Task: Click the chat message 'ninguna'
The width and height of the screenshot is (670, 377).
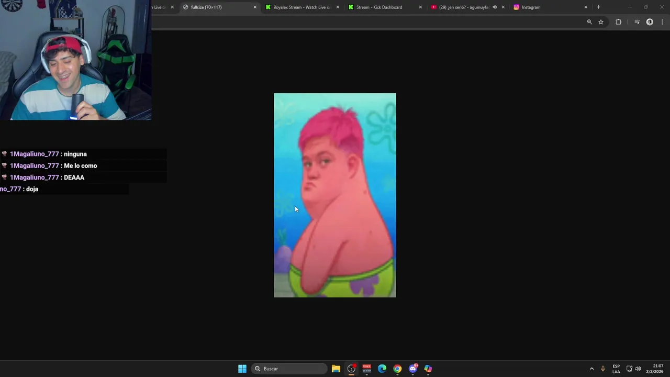Action: point(75,154)
